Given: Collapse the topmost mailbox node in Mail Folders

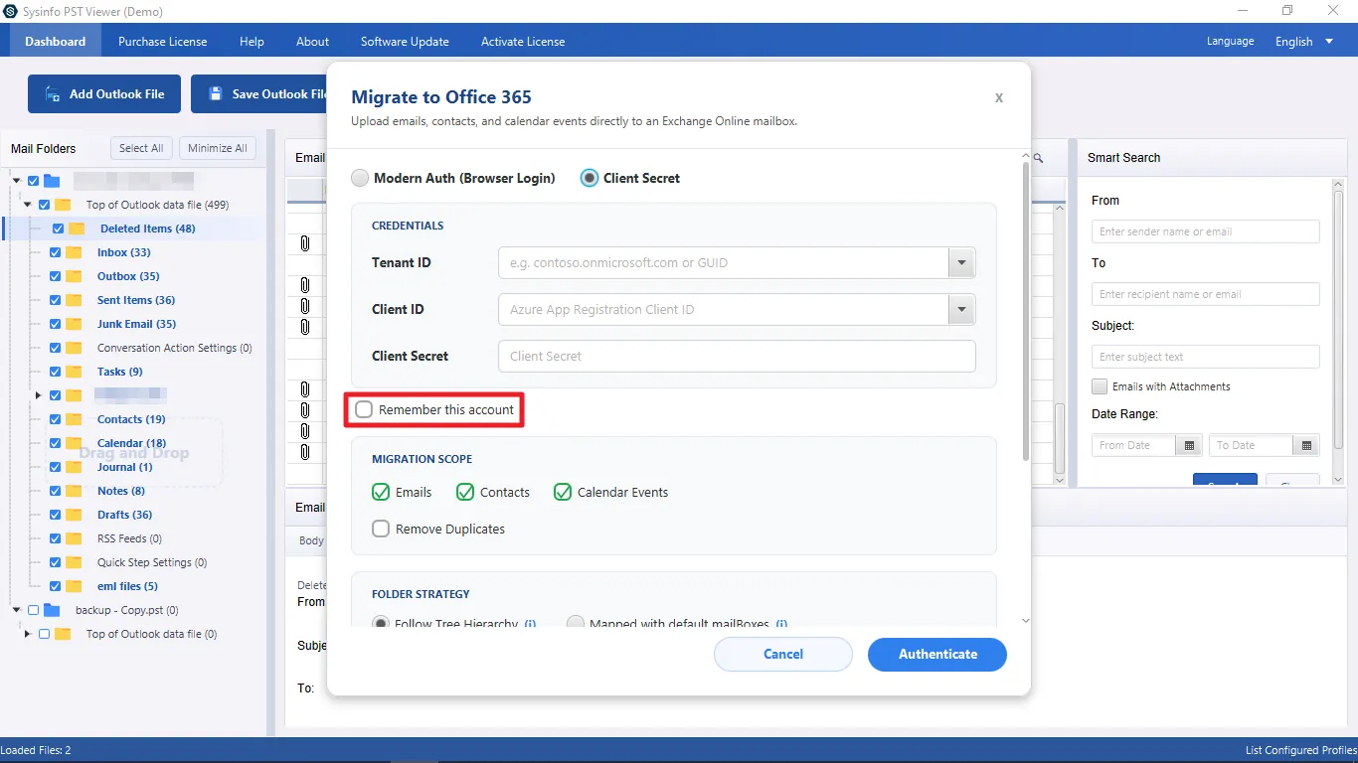Looking at the screenshot, I should point(16,181).
